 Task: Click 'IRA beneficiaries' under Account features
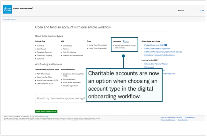[x=69, y=79]
